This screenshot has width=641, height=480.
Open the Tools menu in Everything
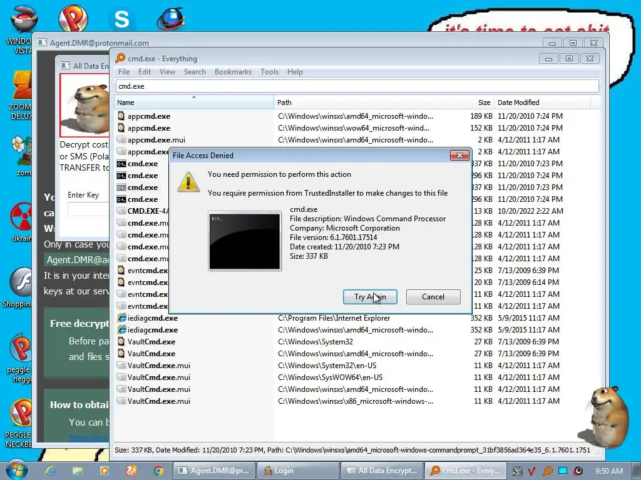[x=269, y=72]
